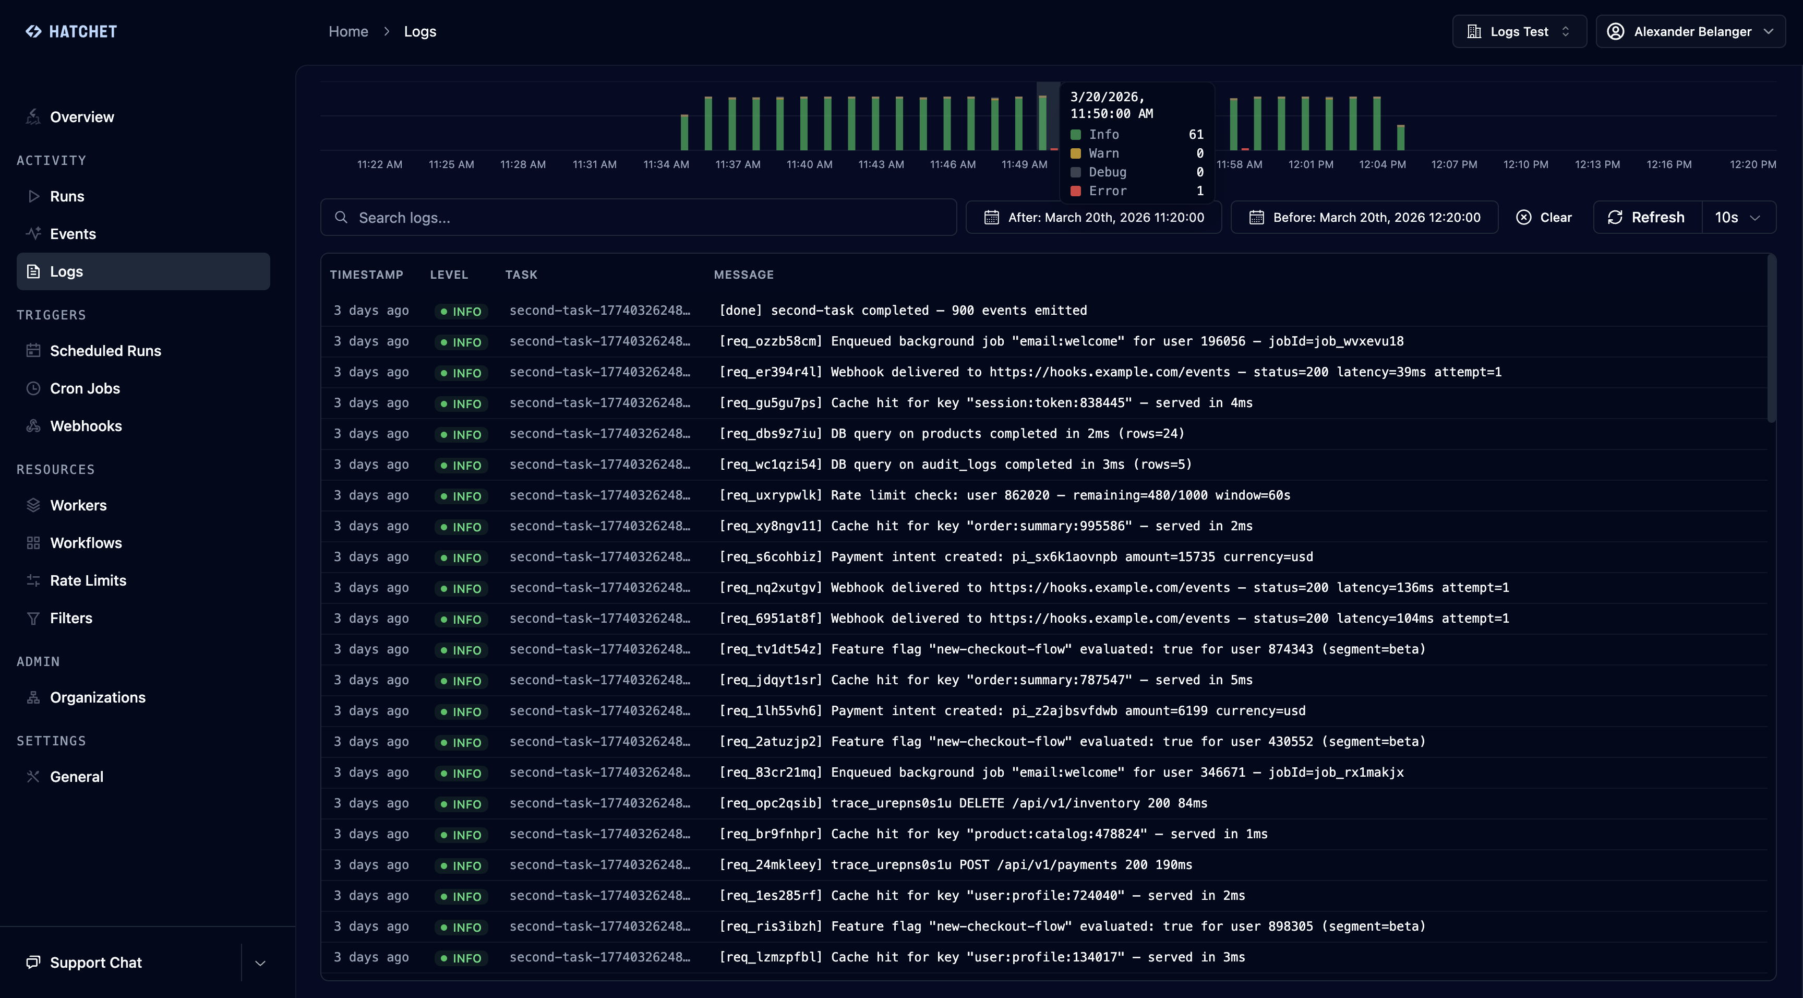Click the Hatchet logo icon

[33, 31]
